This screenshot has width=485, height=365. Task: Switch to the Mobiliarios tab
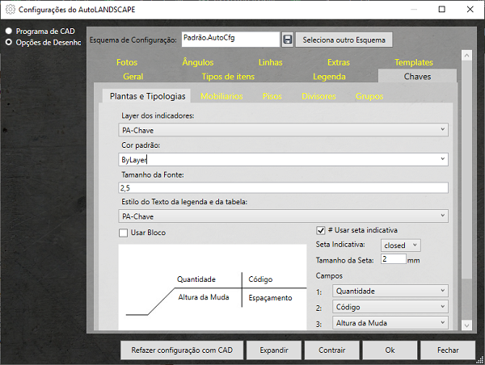pyautogui.click(x=221, y=96)
